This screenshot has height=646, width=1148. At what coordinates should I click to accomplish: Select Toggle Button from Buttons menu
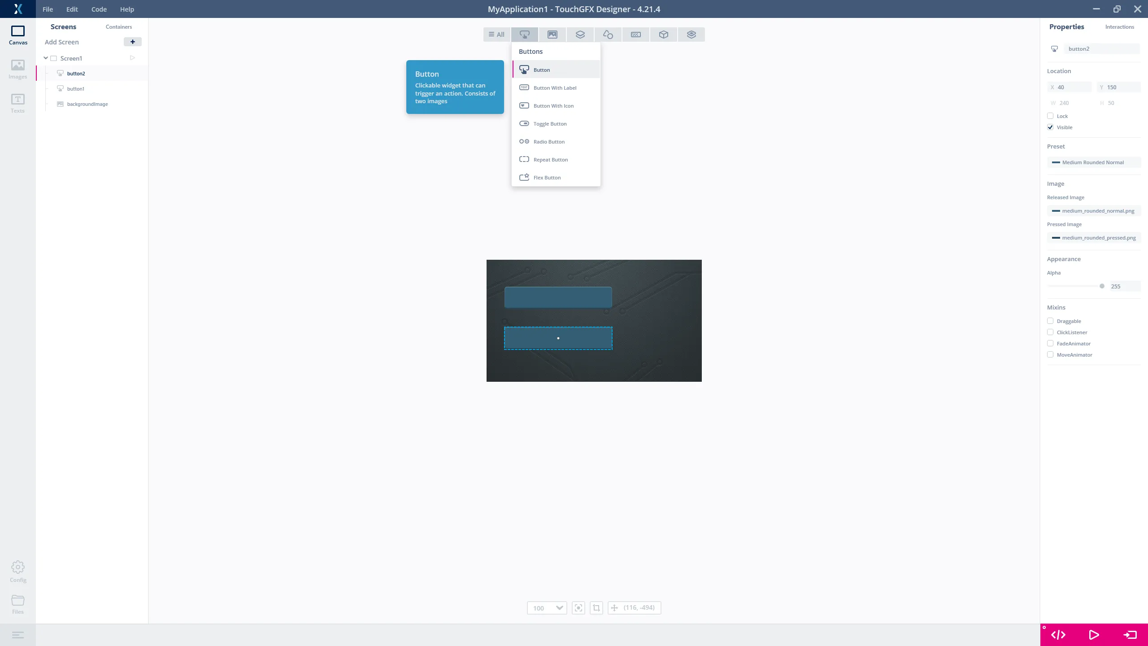550,124
